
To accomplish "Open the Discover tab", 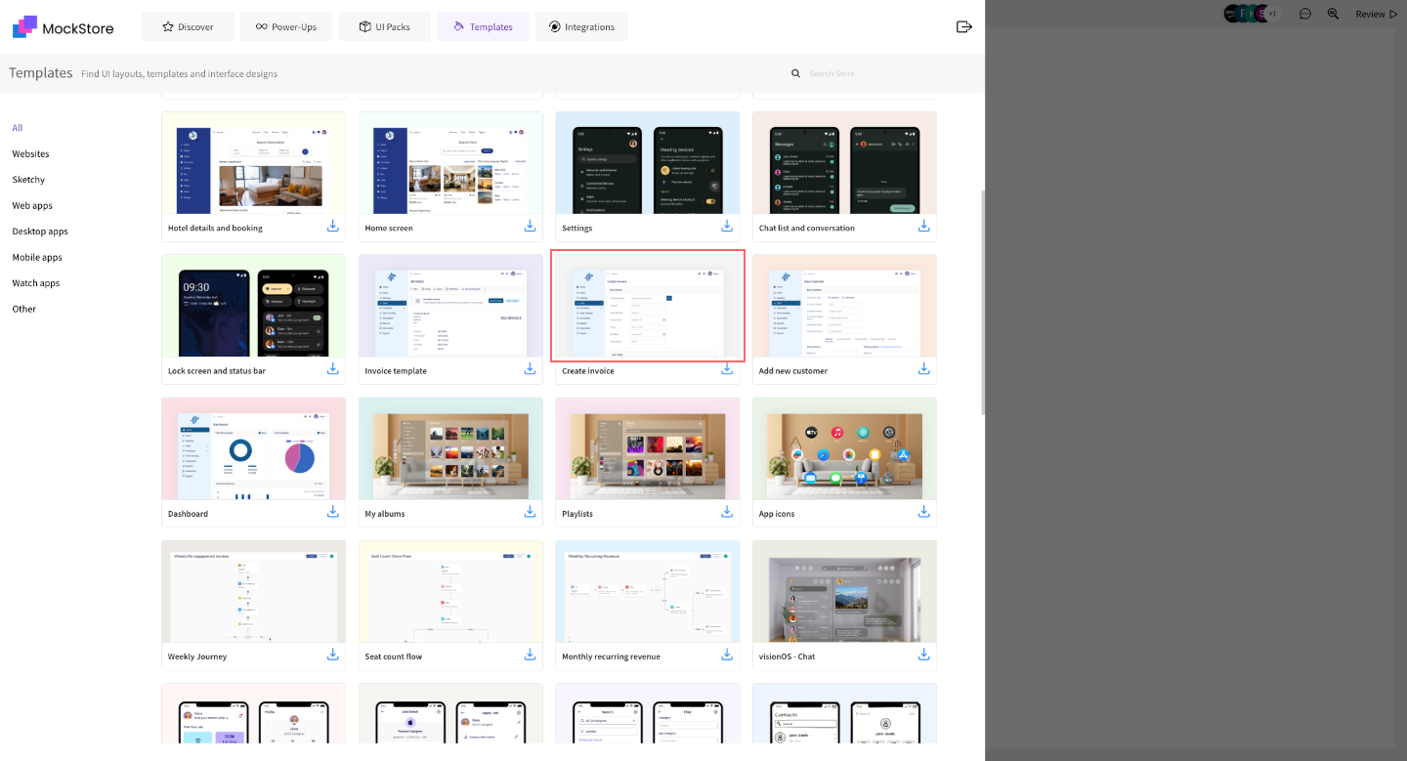I will point(188,26).
